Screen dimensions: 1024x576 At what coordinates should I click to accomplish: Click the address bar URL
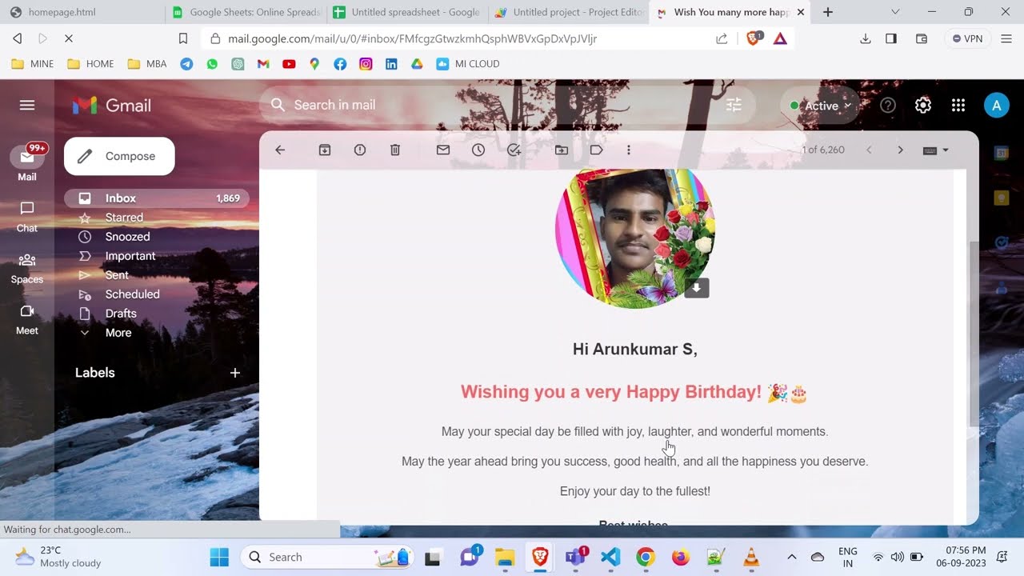412,38
